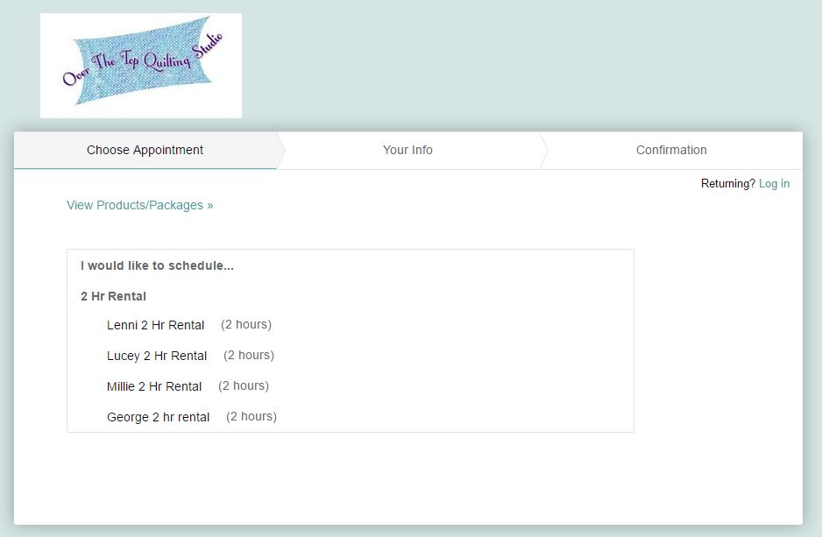The width and height of the screenshot is (822, 537).
Task: Click '(2 hours)' beside Lenni rental
Action: tap(246, 325)
